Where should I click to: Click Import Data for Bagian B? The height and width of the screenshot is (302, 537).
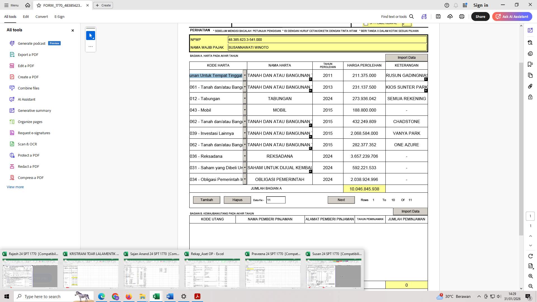410,211
